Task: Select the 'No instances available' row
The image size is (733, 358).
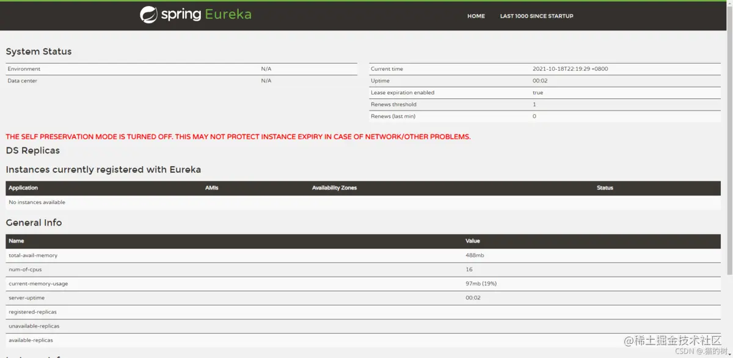Action: [363, 202]
